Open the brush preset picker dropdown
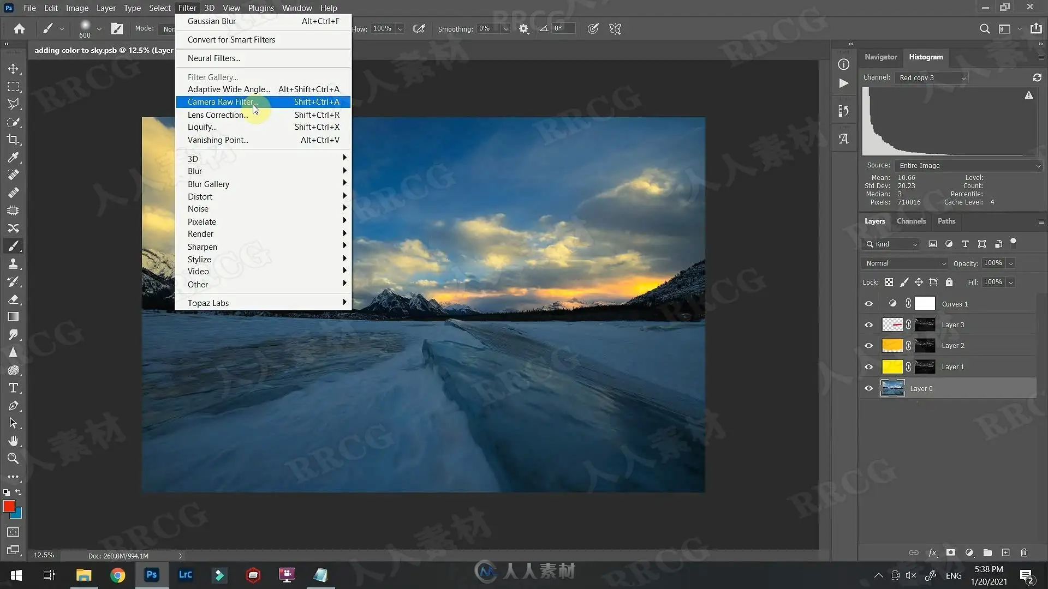 (x=99, y=29)
